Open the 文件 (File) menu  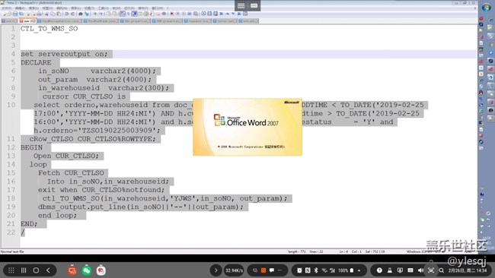pyautogui.click(x=6, y=8)
